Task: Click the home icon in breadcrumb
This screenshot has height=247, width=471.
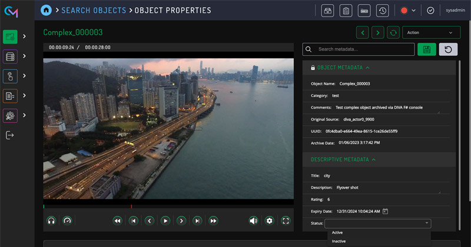Action: click(46, 10)
